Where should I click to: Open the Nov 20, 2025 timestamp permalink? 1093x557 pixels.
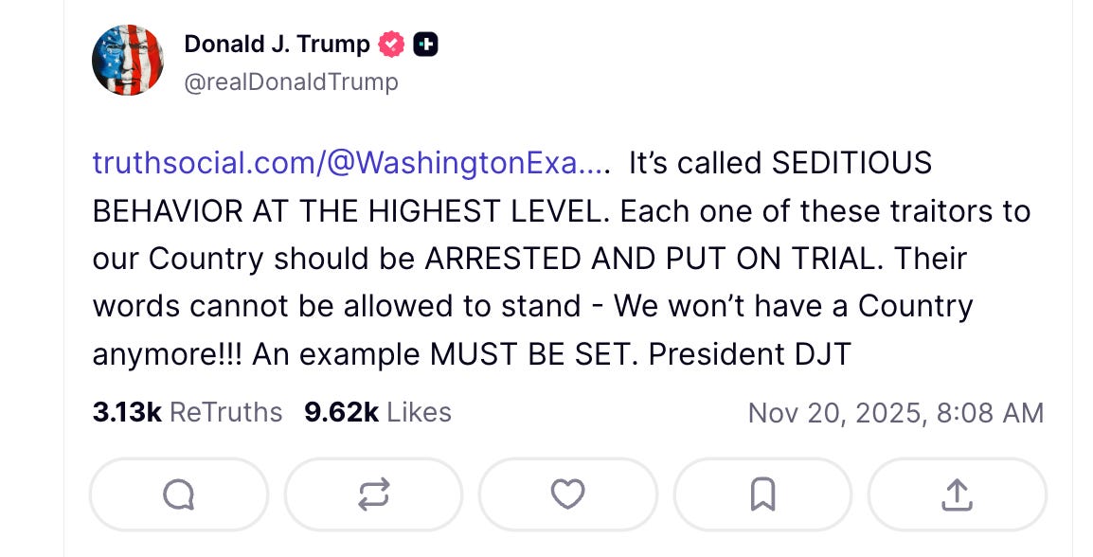coord(896,412)
